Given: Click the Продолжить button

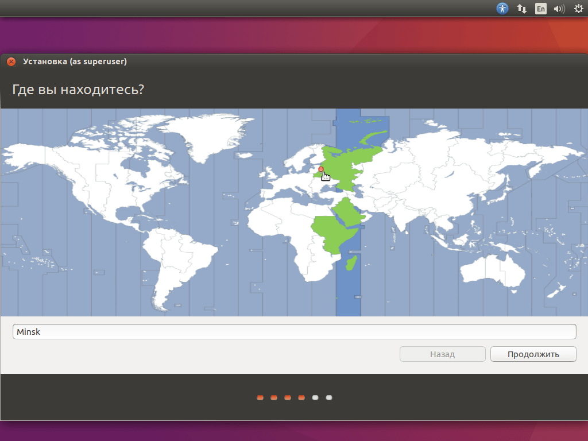Looking at the screenshot, I should 533,354.
